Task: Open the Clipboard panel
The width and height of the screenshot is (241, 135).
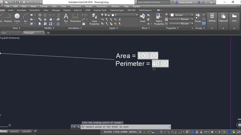Action: [223, 18]
